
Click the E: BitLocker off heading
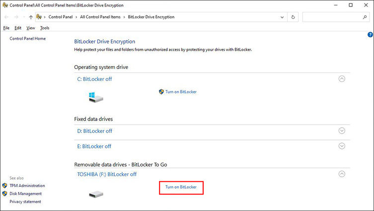pyautogui.click(x=94, y=146)
